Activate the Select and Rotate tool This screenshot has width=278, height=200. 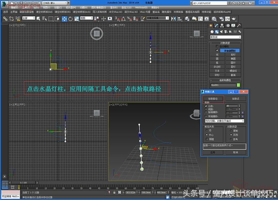pos(70,19)
